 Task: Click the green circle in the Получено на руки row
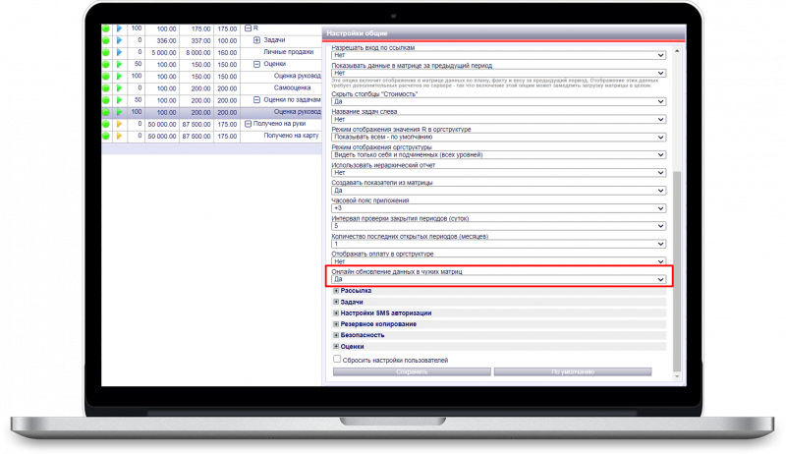[x=106, y=124]
